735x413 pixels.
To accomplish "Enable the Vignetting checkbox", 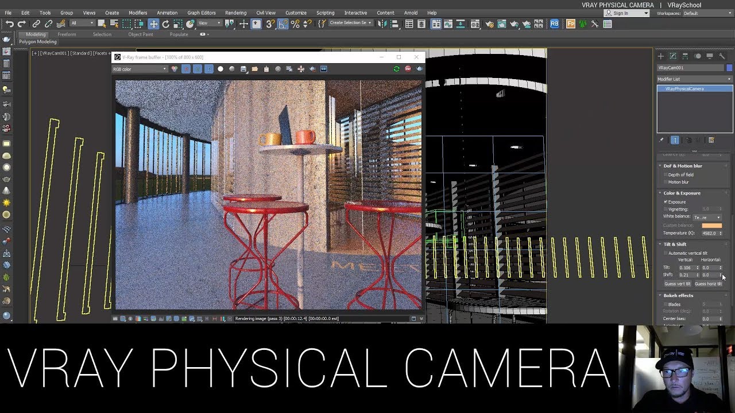I will click(x=666, y=209).
